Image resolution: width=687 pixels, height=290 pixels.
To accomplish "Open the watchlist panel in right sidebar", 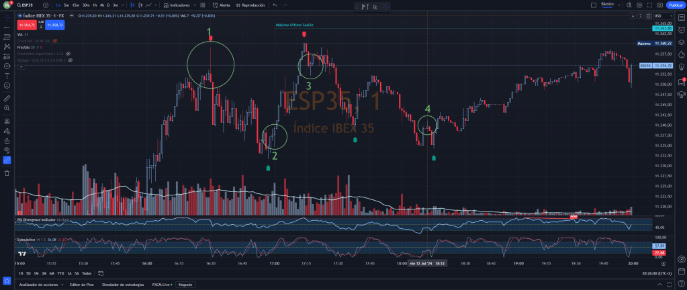I will [682, 17].
